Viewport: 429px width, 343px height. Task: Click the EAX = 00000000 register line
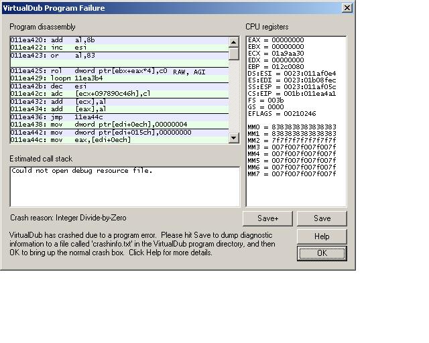point(275,40)
